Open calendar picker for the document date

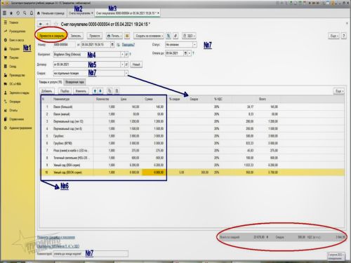coord(112,44)
